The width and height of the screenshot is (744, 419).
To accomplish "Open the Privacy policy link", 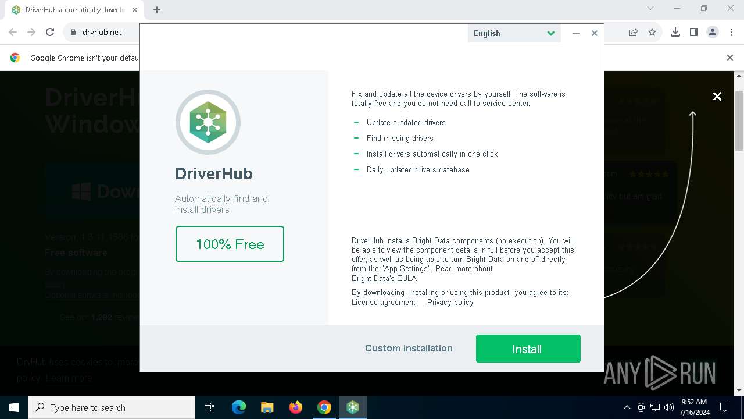I will tap(450, 302).
